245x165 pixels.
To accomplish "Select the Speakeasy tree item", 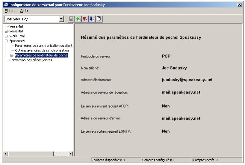I will pos(17,41).
